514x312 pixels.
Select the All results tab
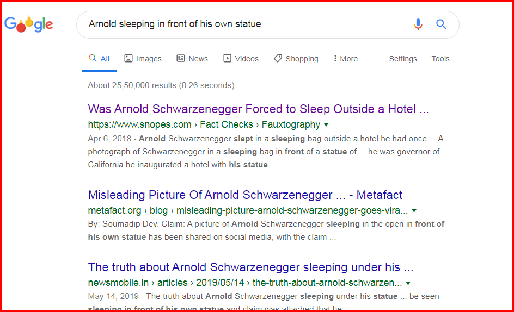point(99,59)
